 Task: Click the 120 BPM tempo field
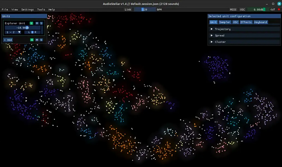tap(145, 10)
